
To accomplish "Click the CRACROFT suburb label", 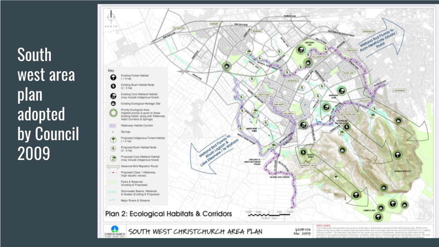I will pos(364,101).
